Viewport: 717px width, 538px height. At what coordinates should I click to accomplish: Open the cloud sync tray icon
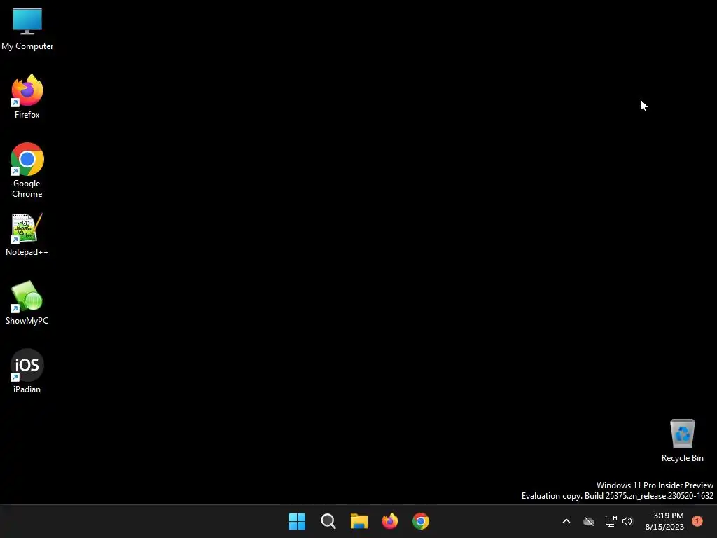tap(589, 521)
